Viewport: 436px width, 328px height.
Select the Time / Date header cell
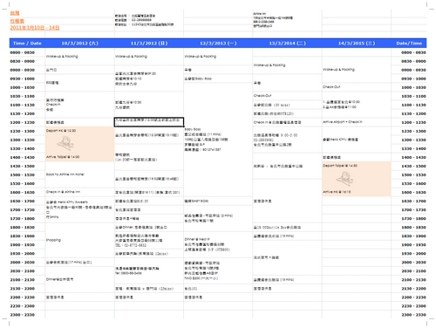click(27, 44)
